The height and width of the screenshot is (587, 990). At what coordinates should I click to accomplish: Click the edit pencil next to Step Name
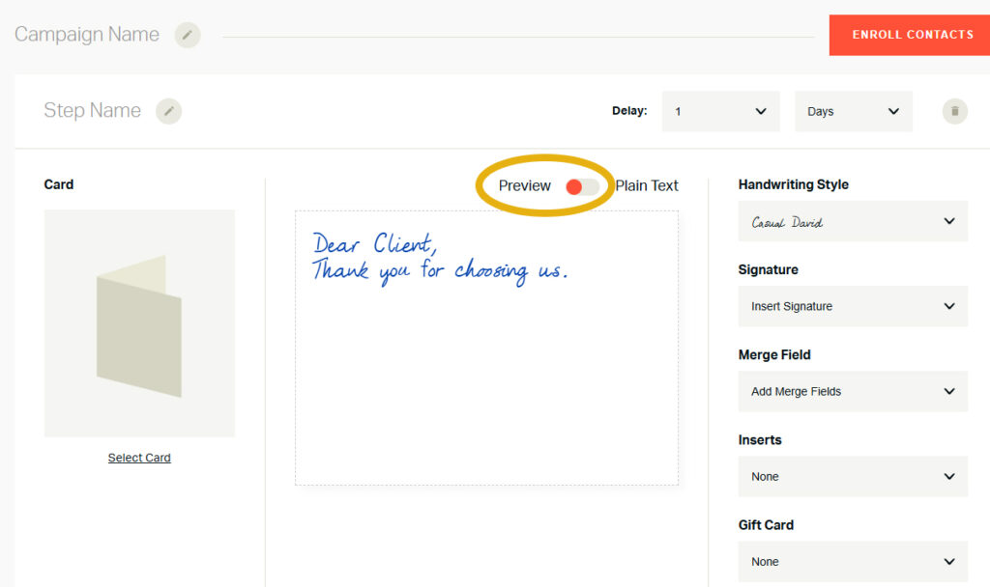169,111
